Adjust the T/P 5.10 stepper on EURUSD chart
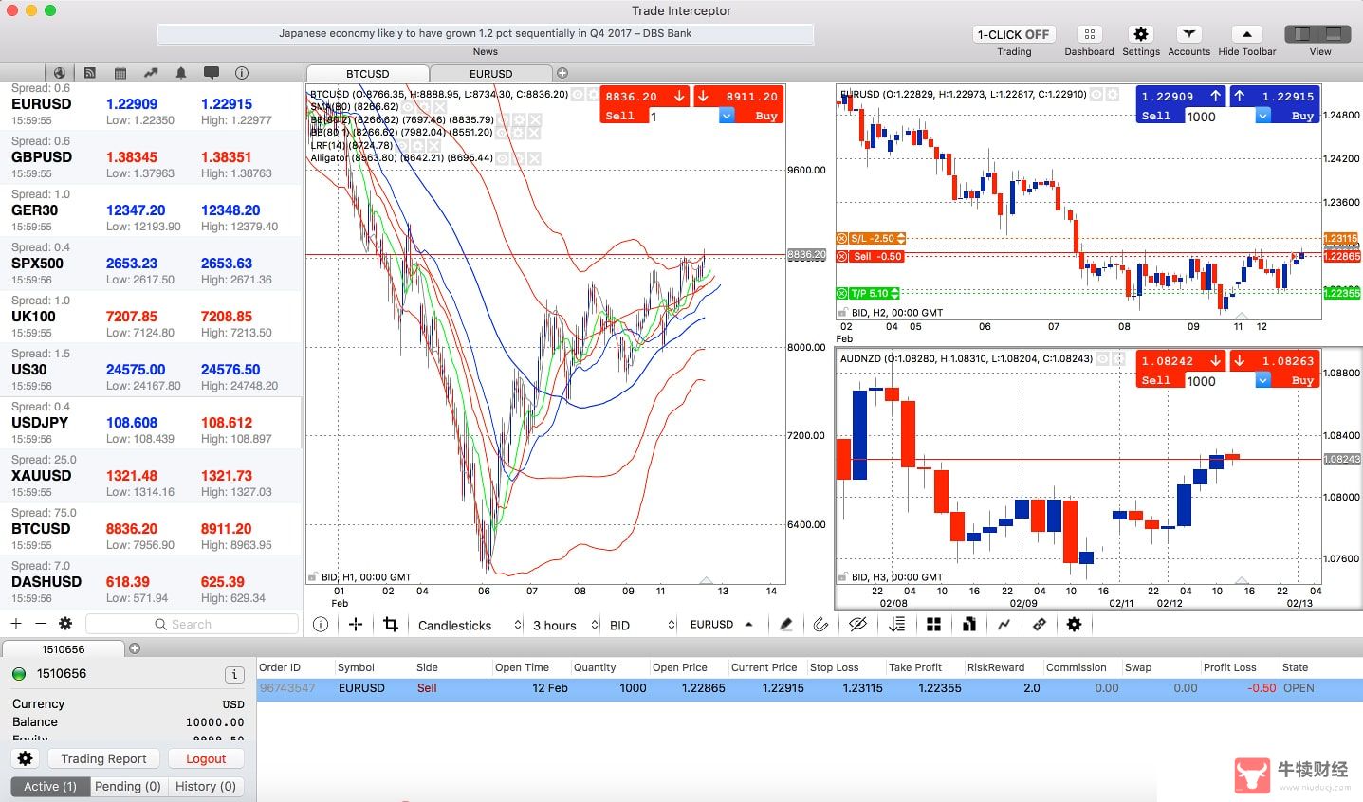Image resolution: width=1363 pixels, height=802 pixels. 894,294
